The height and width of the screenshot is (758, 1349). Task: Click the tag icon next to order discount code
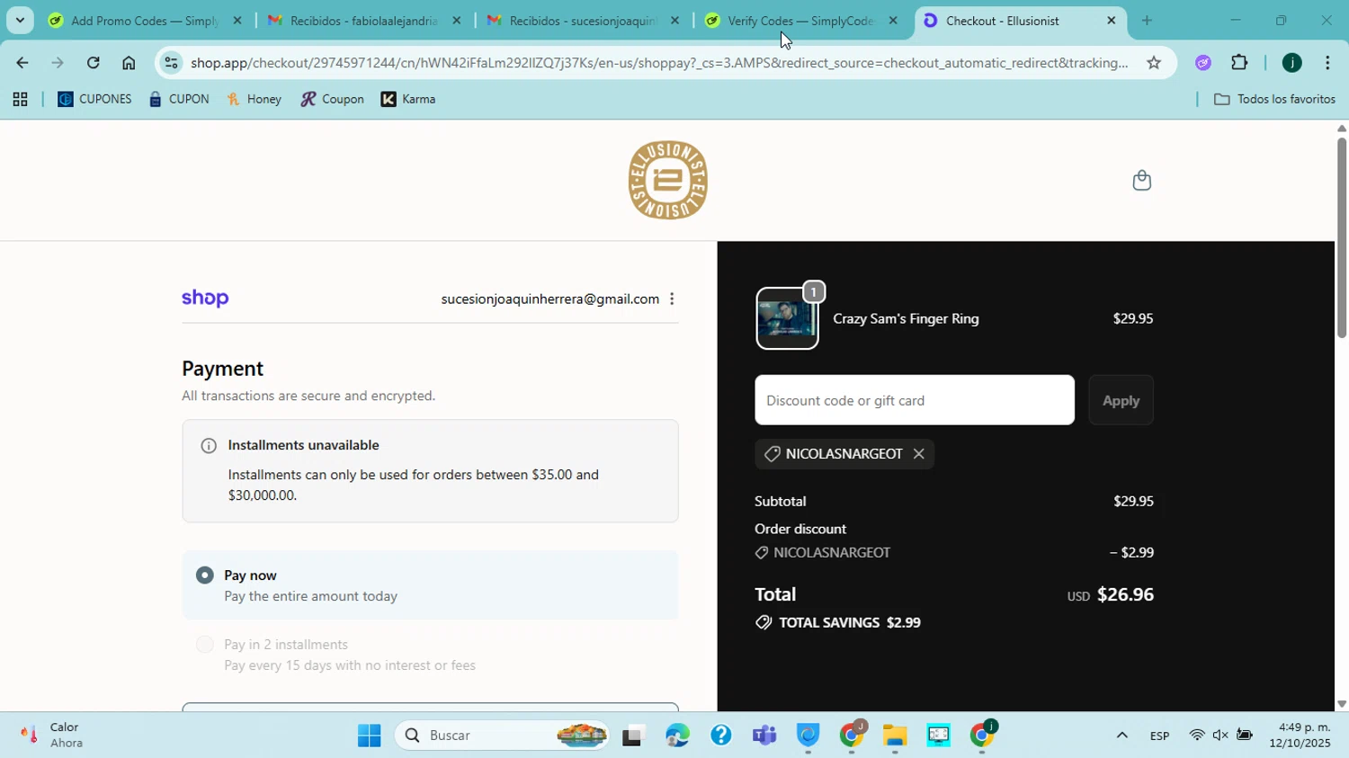pyautogui.click(x=762, y=553)
